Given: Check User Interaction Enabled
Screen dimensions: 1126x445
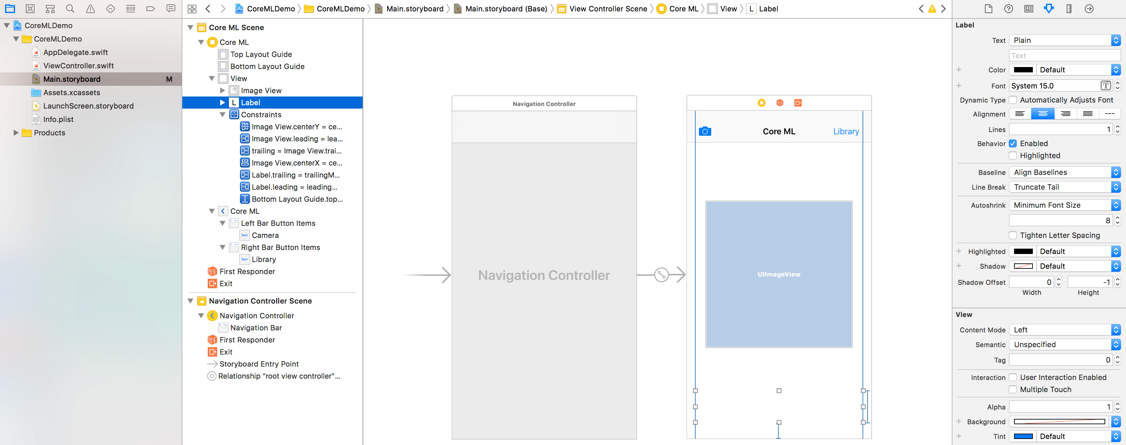Looking at the screenshot, I should point(1013,377).
